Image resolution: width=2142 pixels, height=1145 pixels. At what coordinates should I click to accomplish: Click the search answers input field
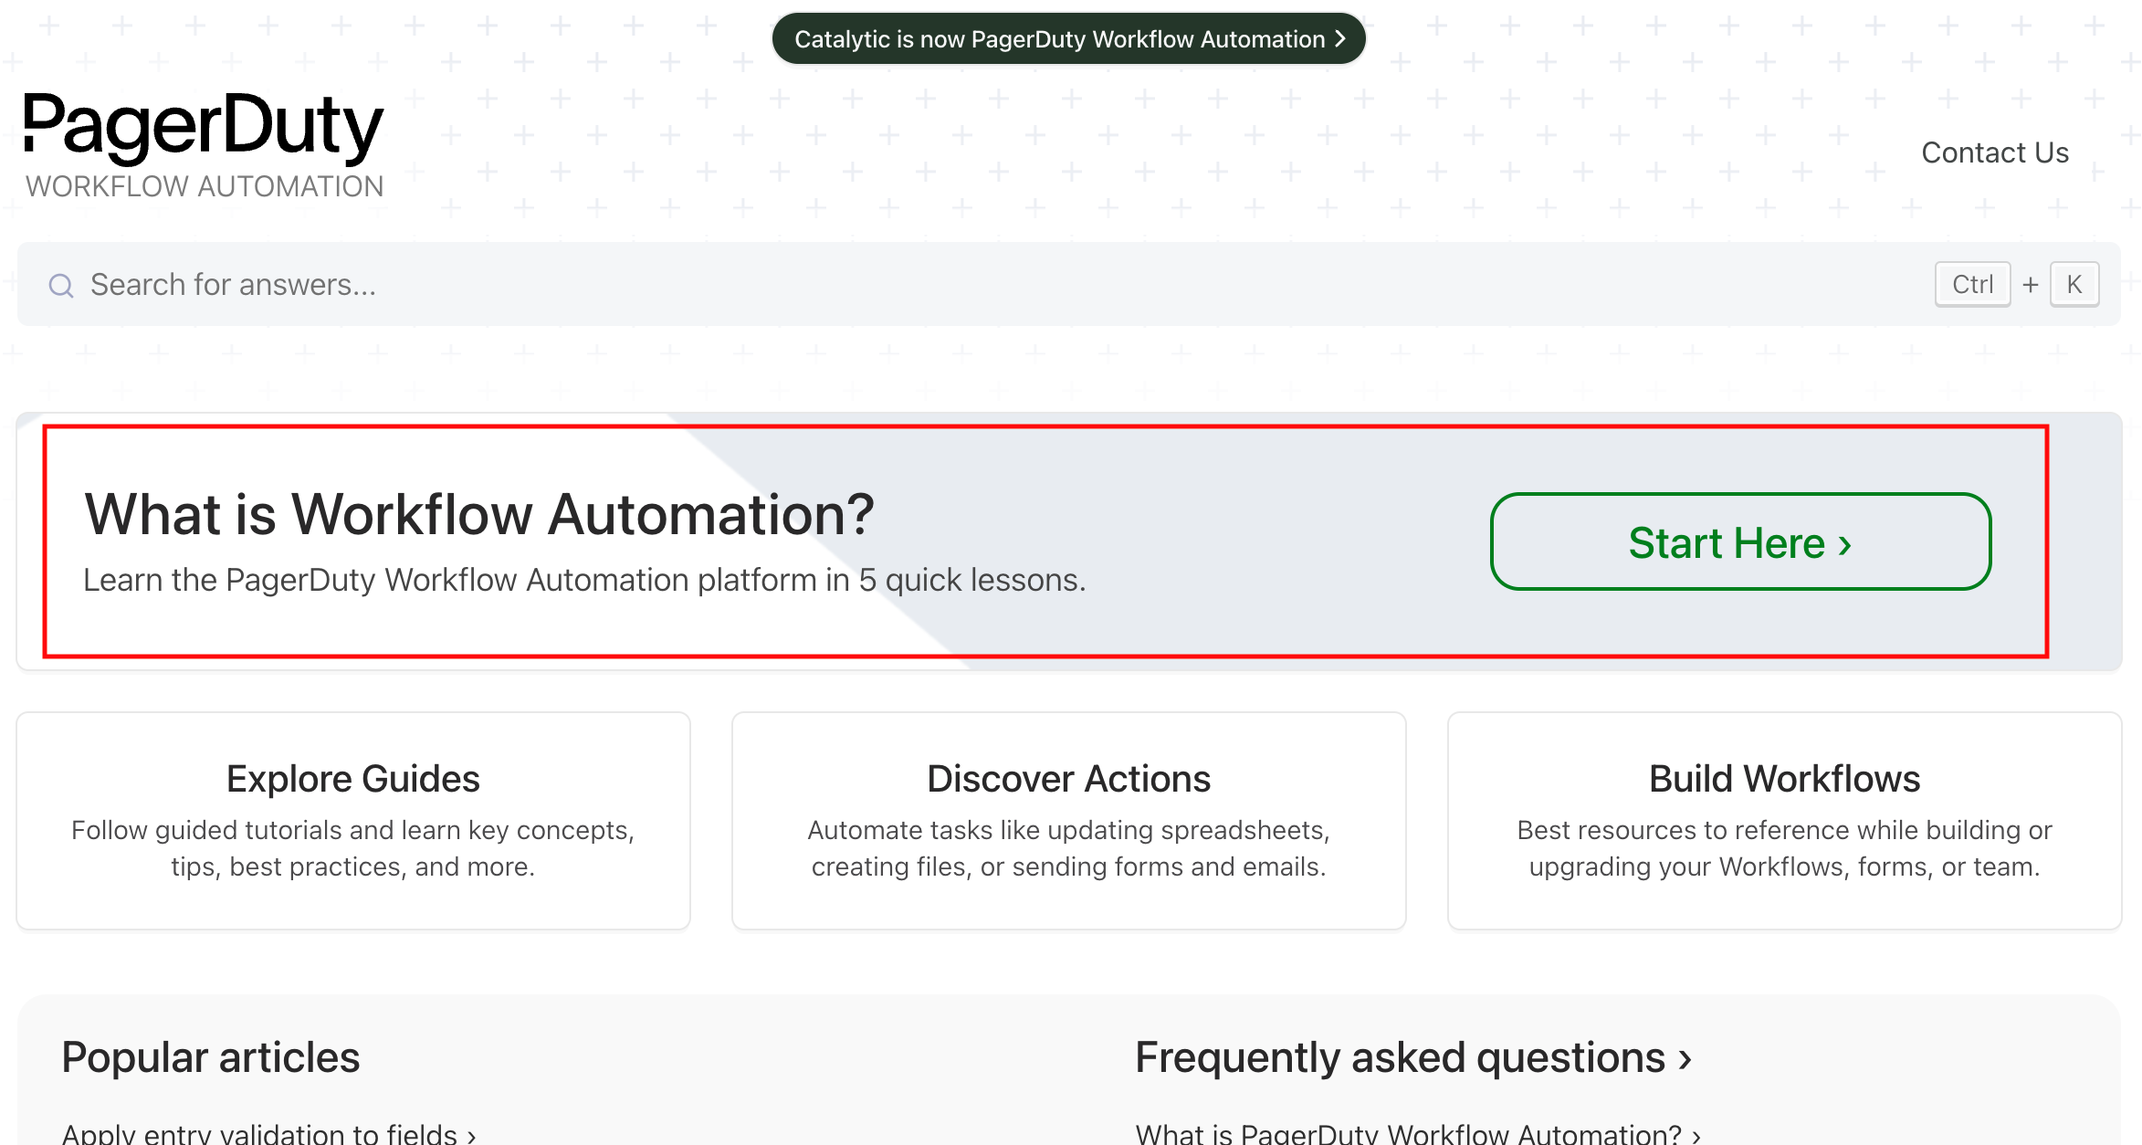pos(548,284)
